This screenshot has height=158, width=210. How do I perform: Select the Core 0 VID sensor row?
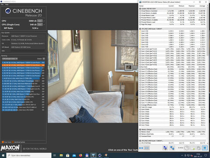[x=173, y=31]
